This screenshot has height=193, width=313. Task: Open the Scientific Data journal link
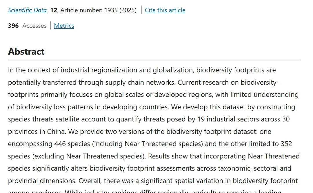27,10
